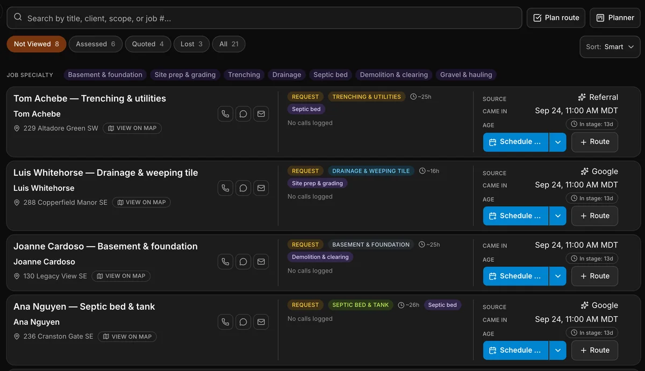Open chat message for Tom Achebe
The height and width of the screenshot is (371, 645).
point(243,114)
